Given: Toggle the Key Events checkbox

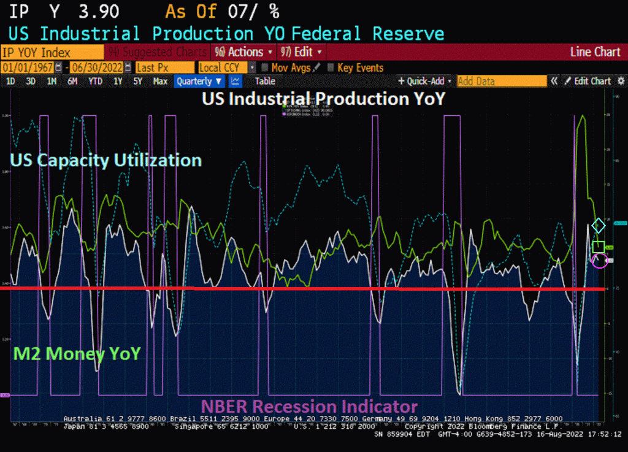Looking at the screenshot, I should (331, 67).
